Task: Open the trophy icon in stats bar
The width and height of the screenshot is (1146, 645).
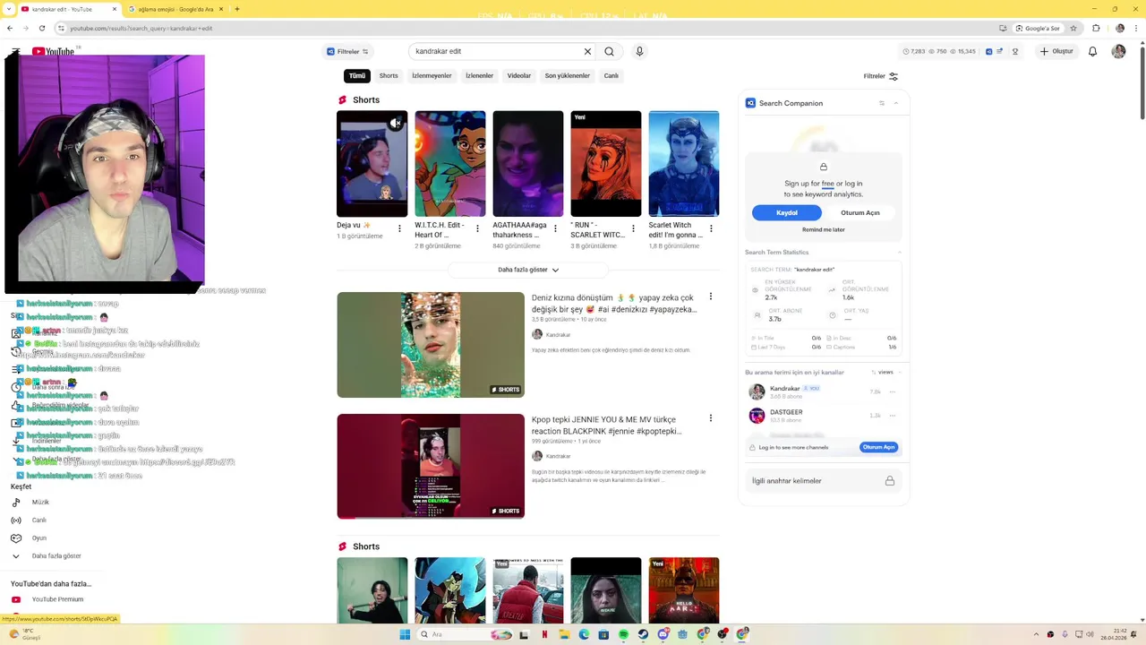Action: tap(1015, 51)
